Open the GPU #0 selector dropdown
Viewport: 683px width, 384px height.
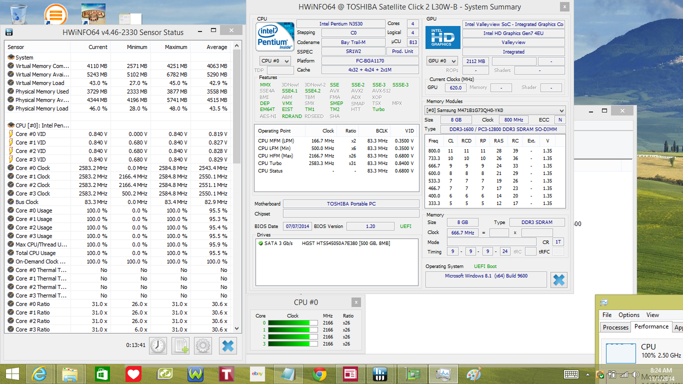[x=442, y=61]
